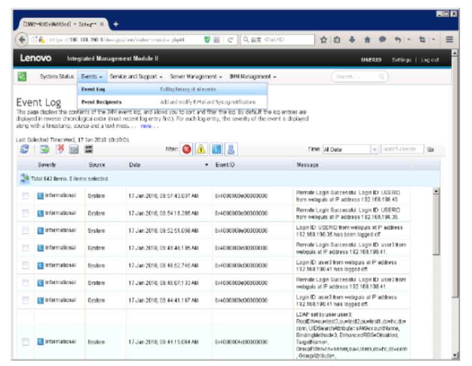Open the downloads arrow icon

pyautogui.click(x=352, y=40)
